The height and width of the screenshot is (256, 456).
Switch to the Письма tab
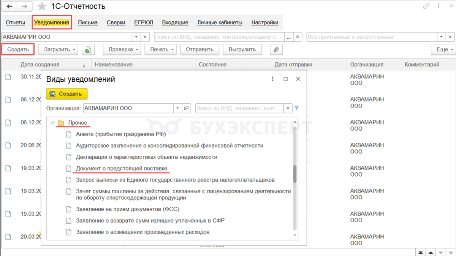[x=88, y=22]
